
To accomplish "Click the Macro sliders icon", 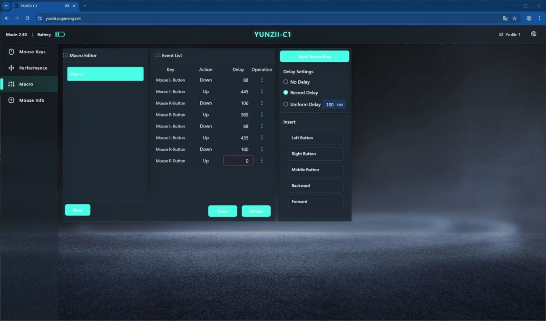I will (11, 84).
